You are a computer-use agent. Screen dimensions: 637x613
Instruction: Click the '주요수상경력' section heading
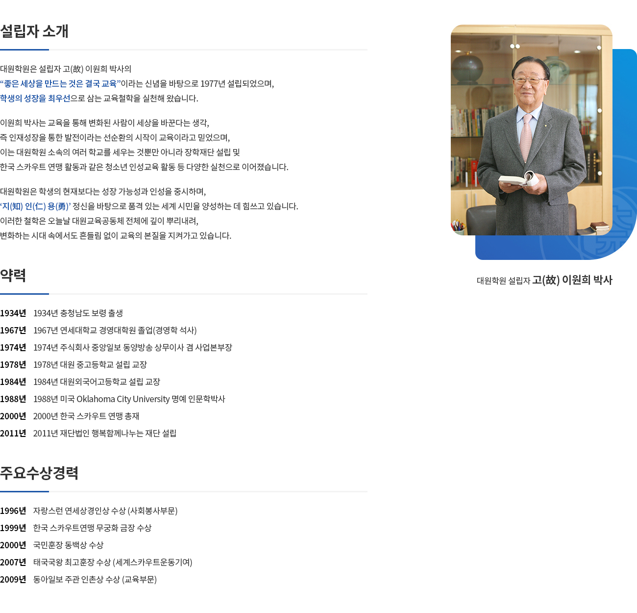pyautogui.click(x=39, y=473)
